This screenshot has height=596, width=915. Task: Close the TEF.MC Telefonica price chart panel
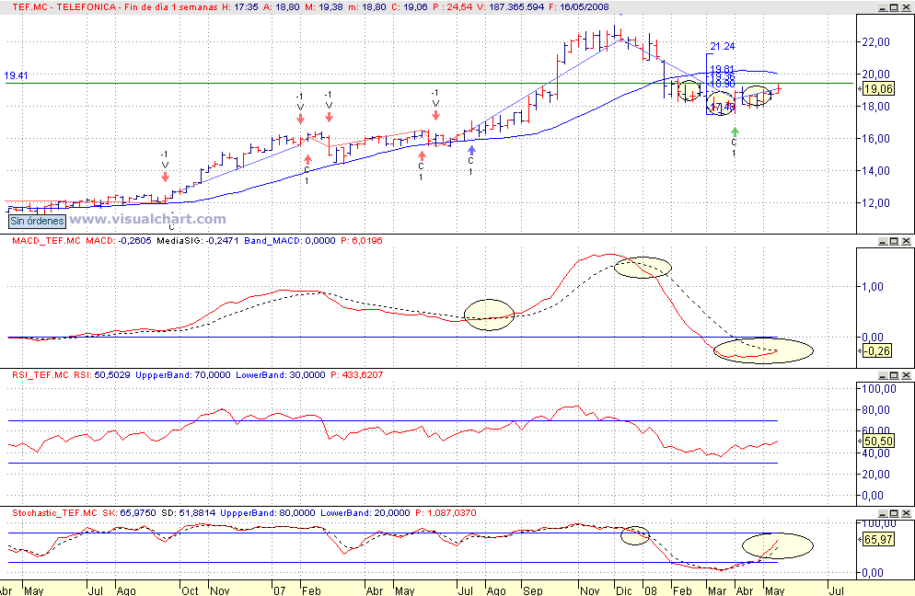(x=906, y=7)
